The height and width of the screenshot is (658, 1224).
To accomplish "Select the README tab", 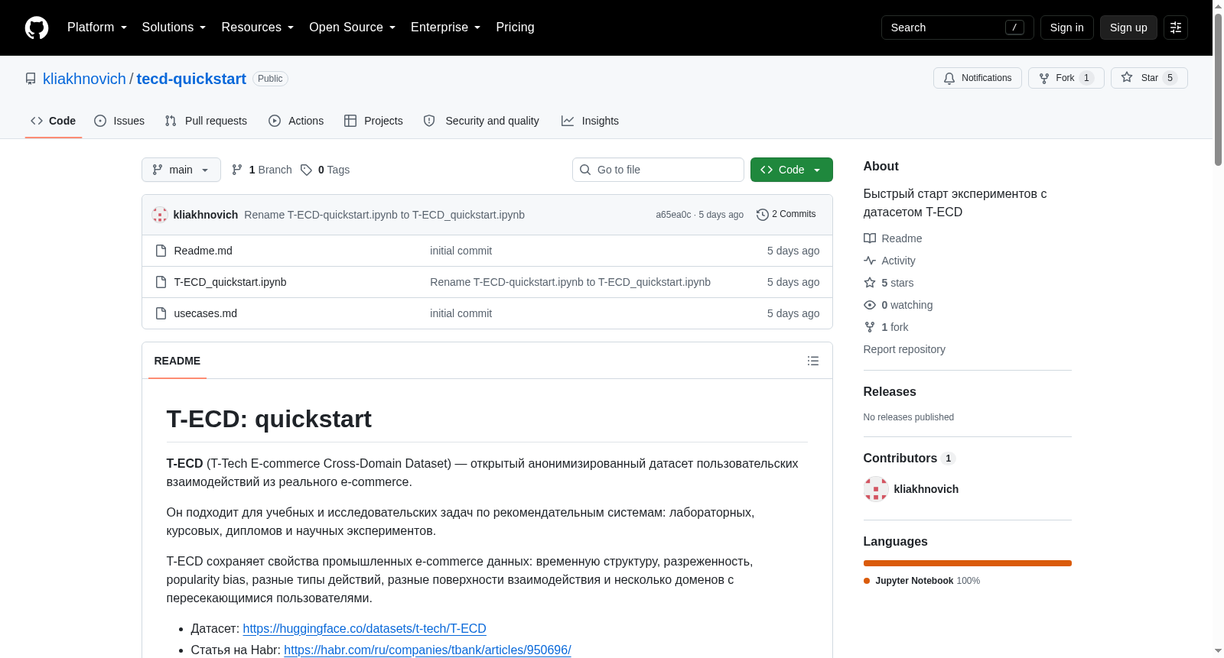I will point(177,361).
